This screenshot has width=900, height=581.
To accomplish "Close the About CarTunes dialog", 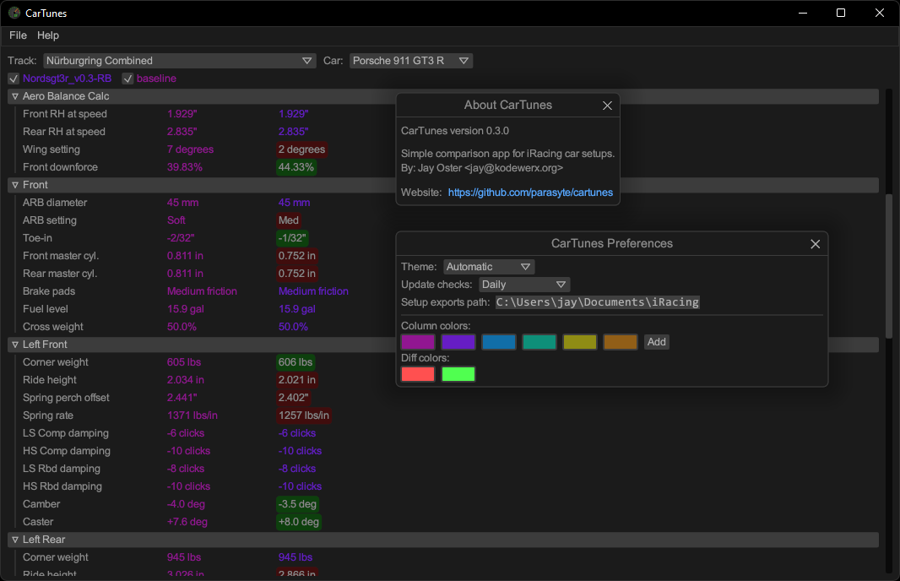I will coord(607,106).
